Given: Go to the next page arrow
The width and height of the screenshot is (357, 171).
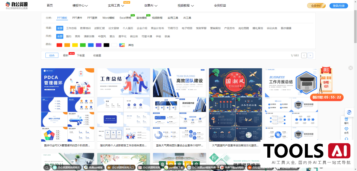Looking at the screenshot, I should tap(310, 55).
